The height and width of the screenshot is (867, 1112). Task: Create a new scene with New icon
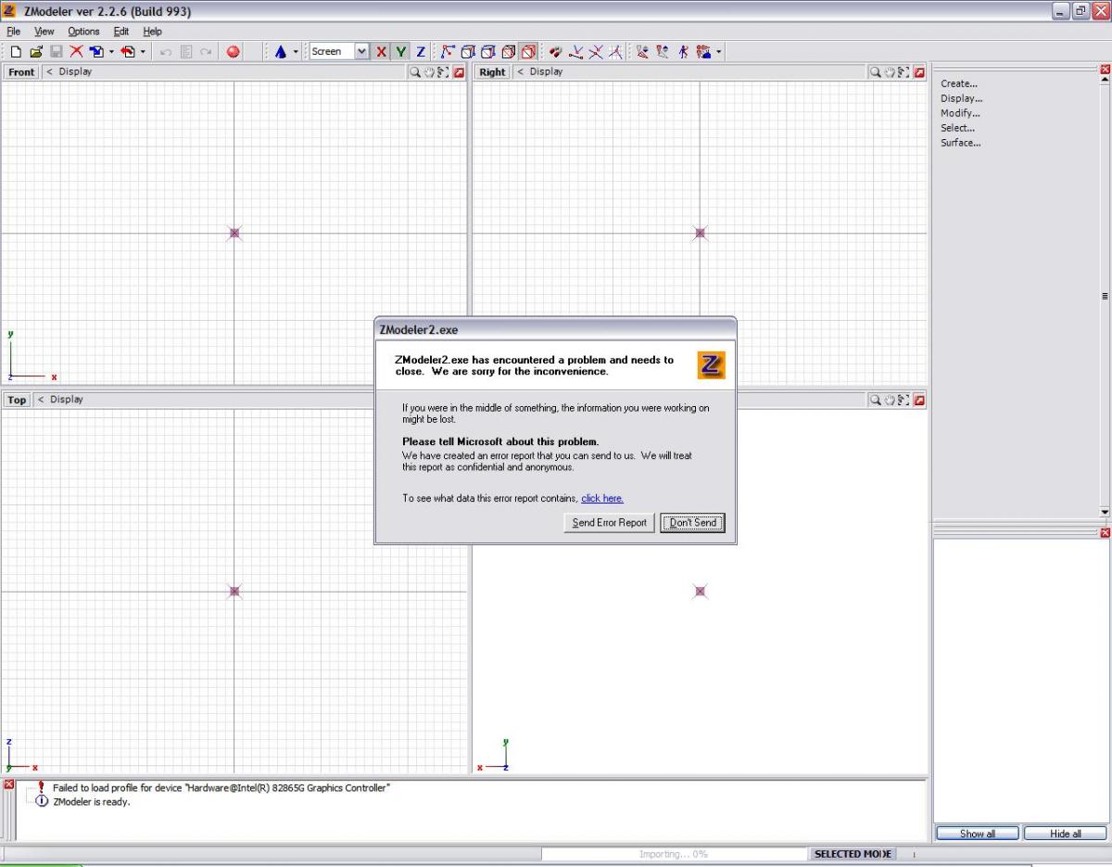coord(16,52)
